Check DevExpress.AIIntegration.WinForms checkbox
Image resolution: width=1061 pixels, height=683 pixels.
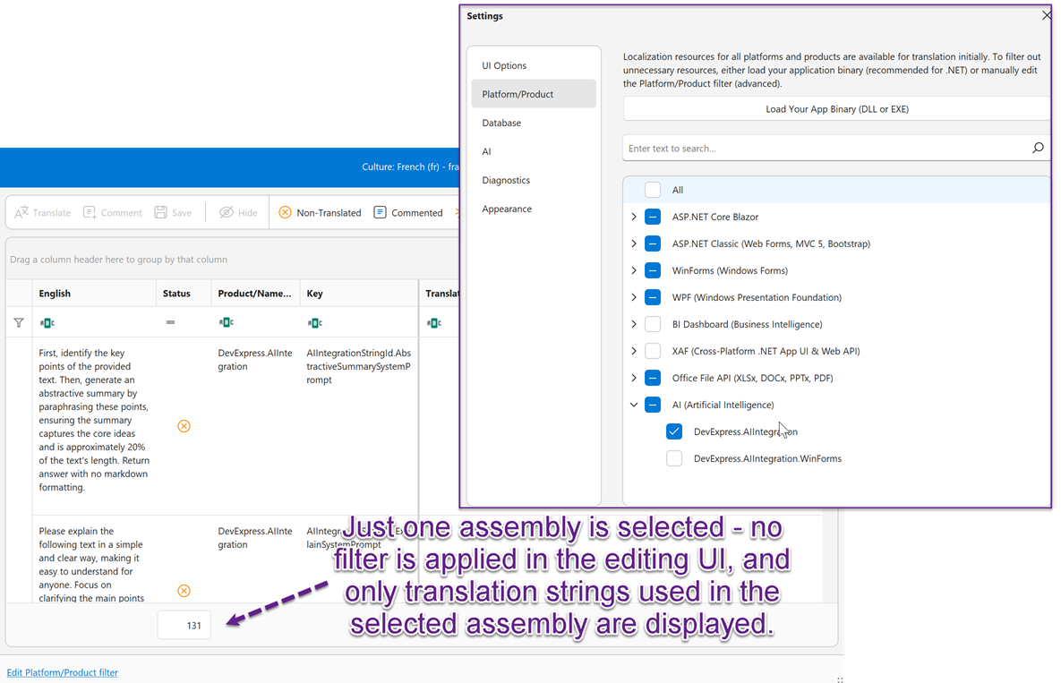[674, 458]
